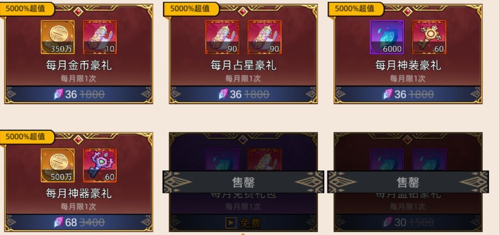Select the 500万 gold coin icon
Screen dimensions: 499x235
click(58, 165)
